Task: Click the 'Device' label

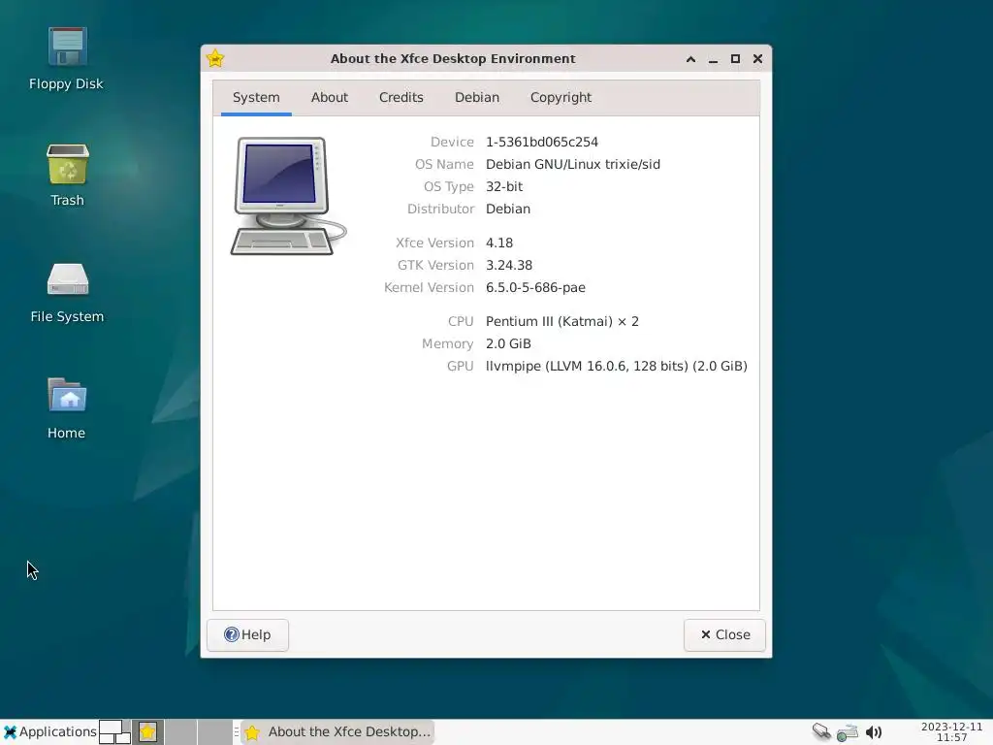Action: [452, 142]
